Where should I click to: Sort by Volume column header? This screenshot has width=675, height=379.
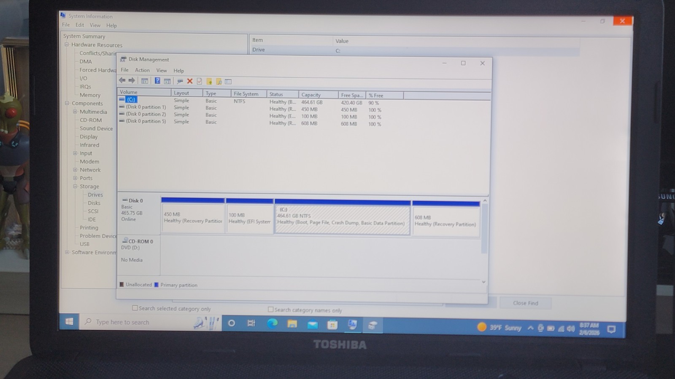point(144,92)
